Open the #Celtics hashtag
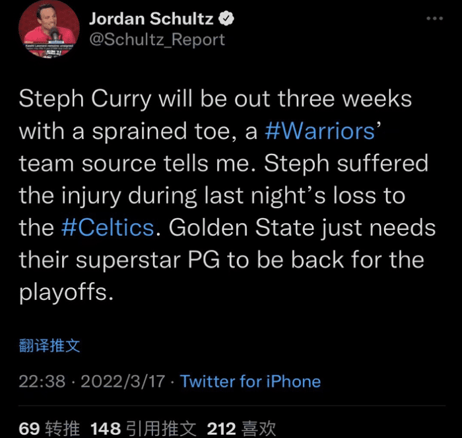The width and height of the screenshot is (462, 438). [108, 228]
